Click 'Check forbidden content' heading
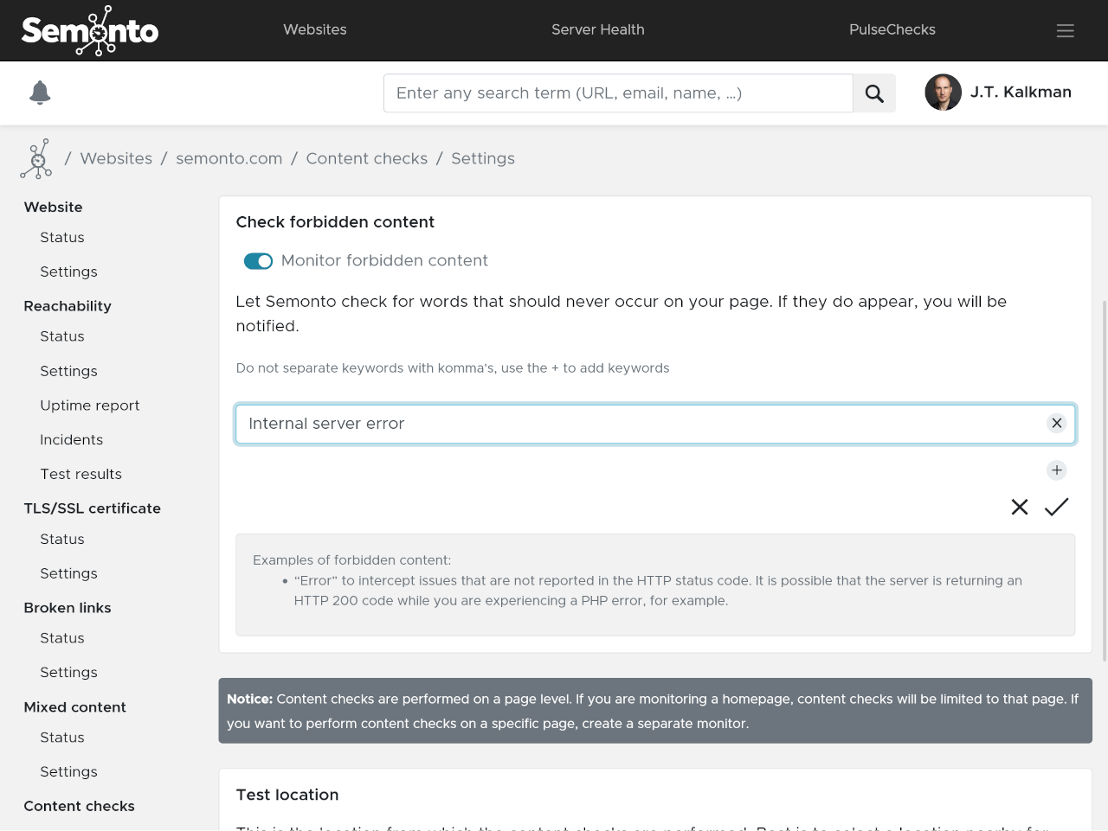Screen dimensions: 1108x831 (335, 222)
